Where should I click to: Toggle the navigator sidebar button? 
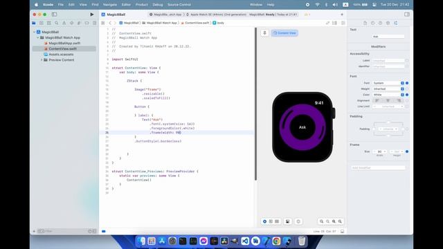pos(54,15)
